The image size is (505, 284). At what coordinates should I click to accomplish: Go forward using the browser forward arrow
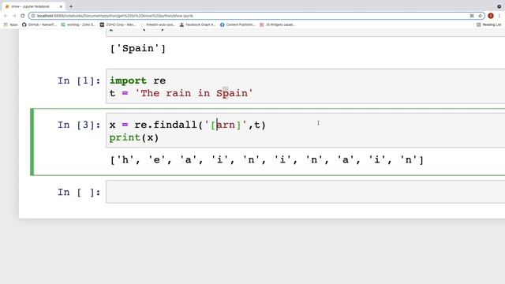tap(14, 16)
